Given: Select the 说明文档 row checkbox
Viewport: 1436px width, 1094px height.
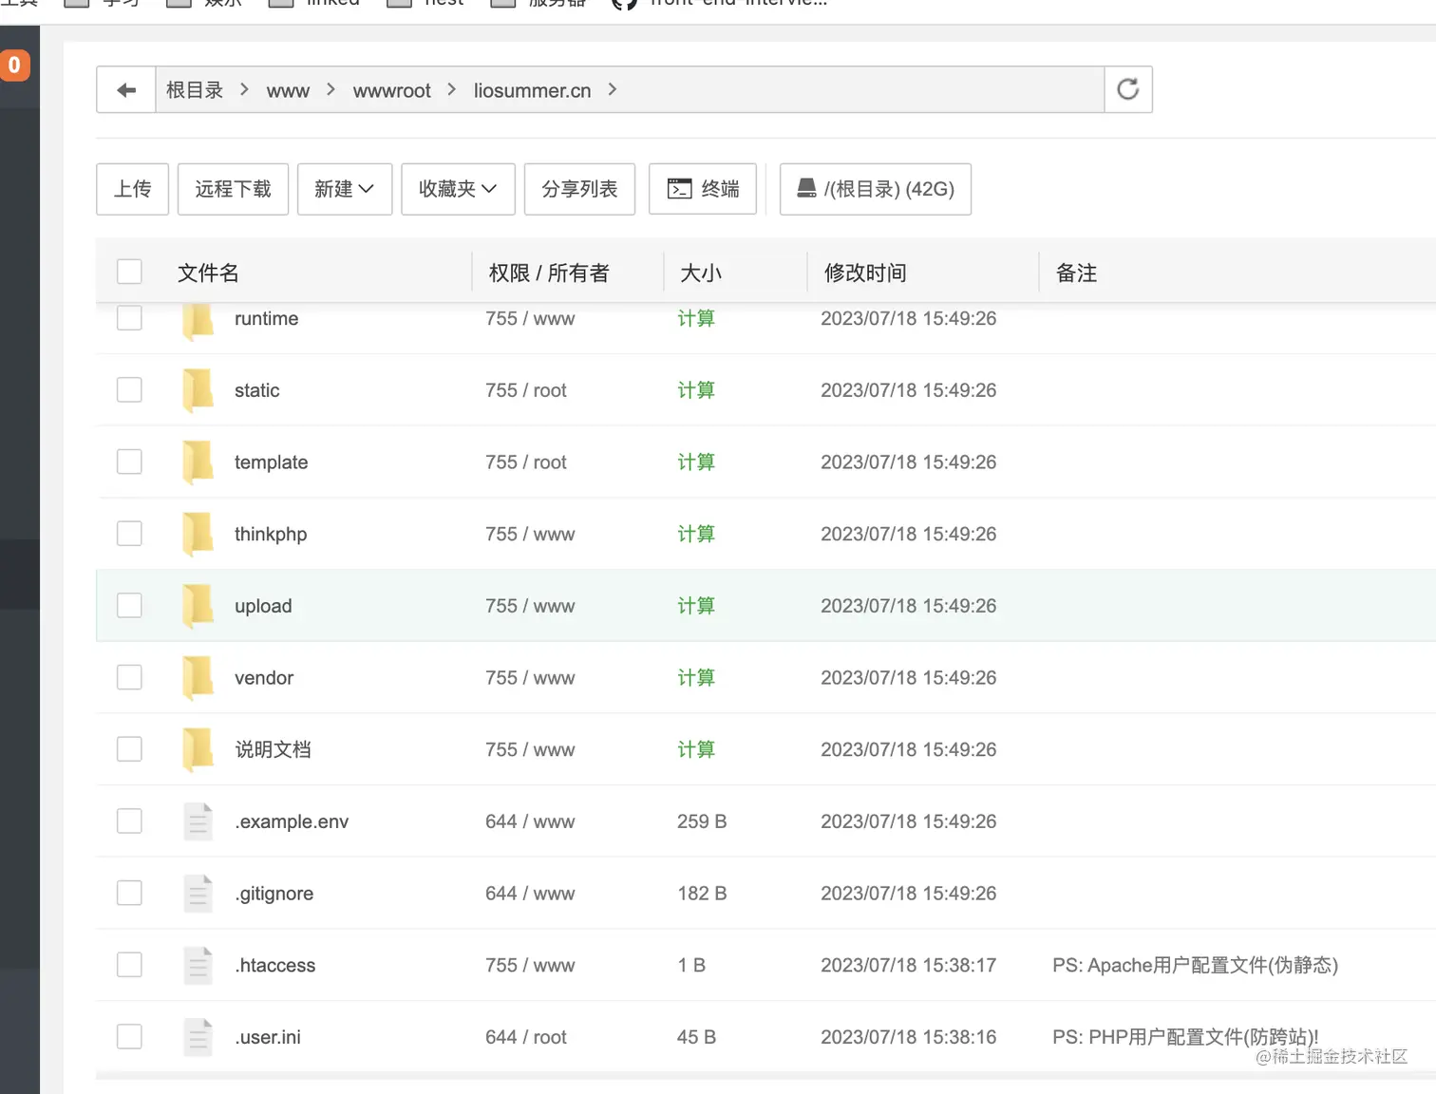Looking at the screenshot, I should [x=129, y=749].
